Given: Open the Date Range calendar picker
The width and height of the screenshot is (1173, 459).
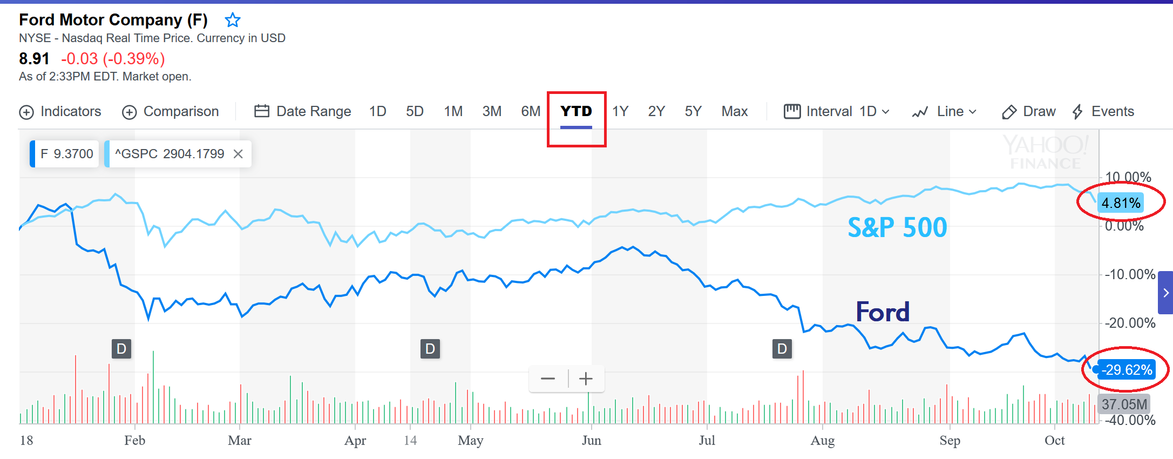Looking at the screenshot, I should [303, 112].
